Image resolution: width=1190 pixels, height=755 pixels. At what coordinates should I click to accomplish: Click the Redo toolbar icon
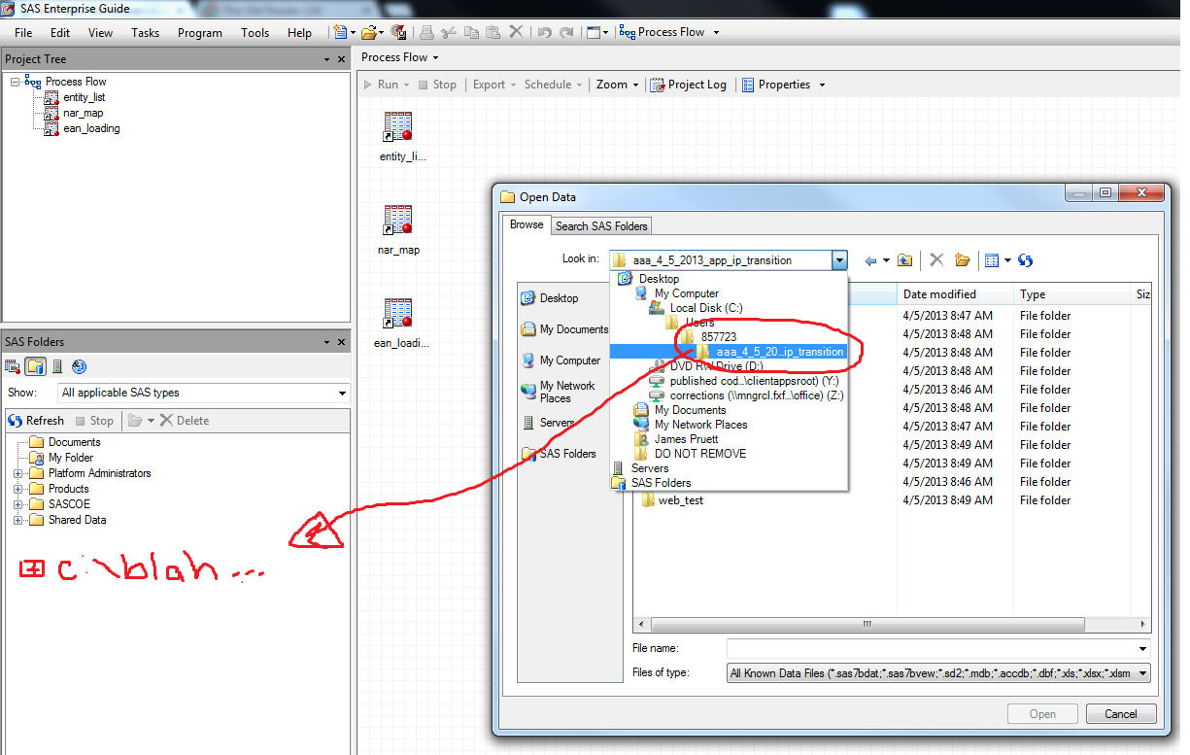coord(567,32)
